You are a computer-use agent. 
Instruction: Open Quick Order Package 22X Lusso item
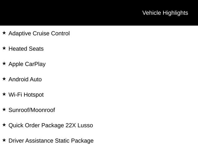click(50, 125)
